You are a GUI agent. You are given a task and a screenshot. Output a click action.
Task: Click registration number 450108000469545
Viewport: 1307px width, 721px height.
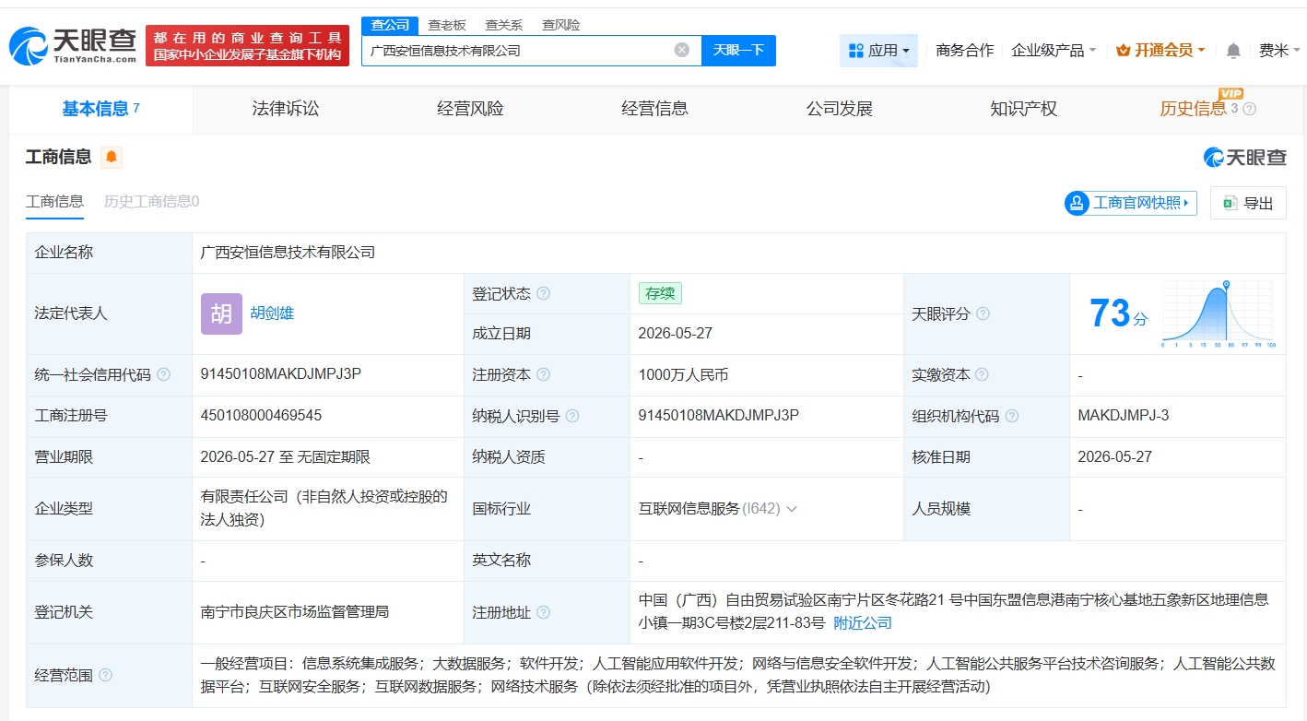pos(261,416)
